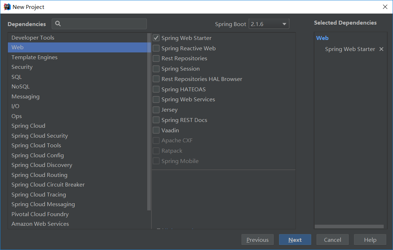The height and width of the screenshot is (250, 393).
Task: Check the Vaadin checkbox
Action: (156, 130)
